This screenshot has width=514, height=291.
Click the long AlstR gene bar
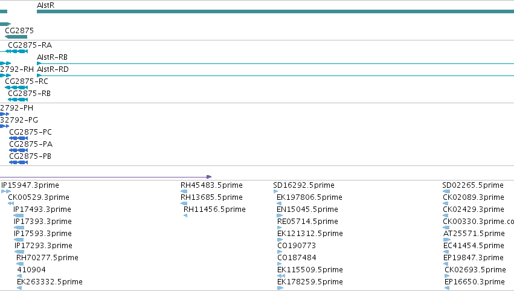(x=275, y=11)
